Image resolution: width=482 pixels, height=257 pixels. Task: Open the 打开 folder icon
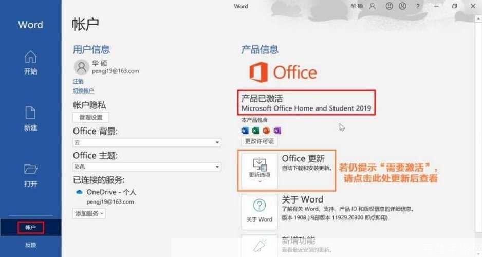coord(30,169)
